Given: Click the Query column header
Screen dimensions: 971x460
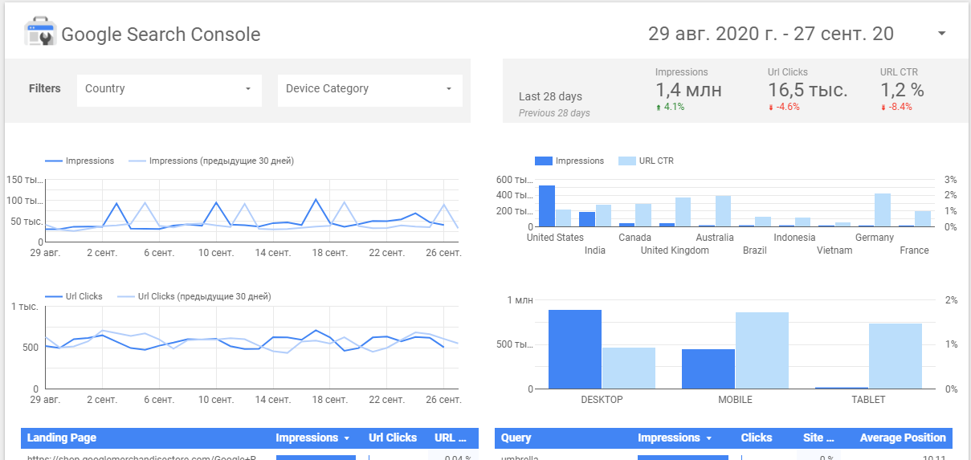Looking at the screenshot, I should click(516, 438).
